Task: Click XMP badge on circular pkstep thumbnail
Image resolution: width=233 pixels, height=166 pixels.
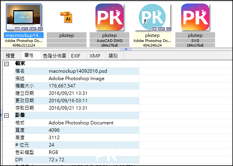Action: (154, 29)
